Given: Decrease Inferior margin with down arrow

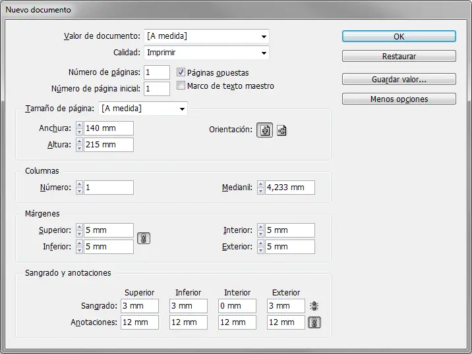Looking at the screenshot, I should tap(79, 250).
